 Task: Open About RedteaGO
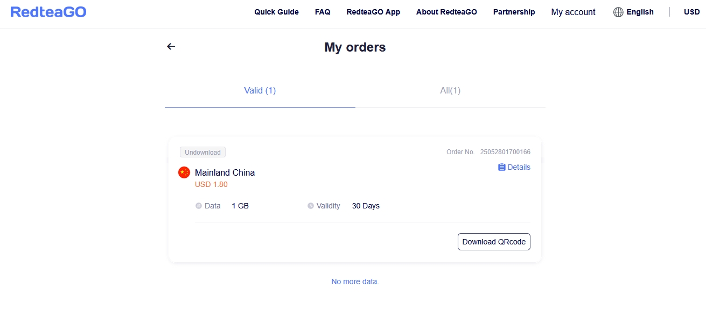point(446,12)
